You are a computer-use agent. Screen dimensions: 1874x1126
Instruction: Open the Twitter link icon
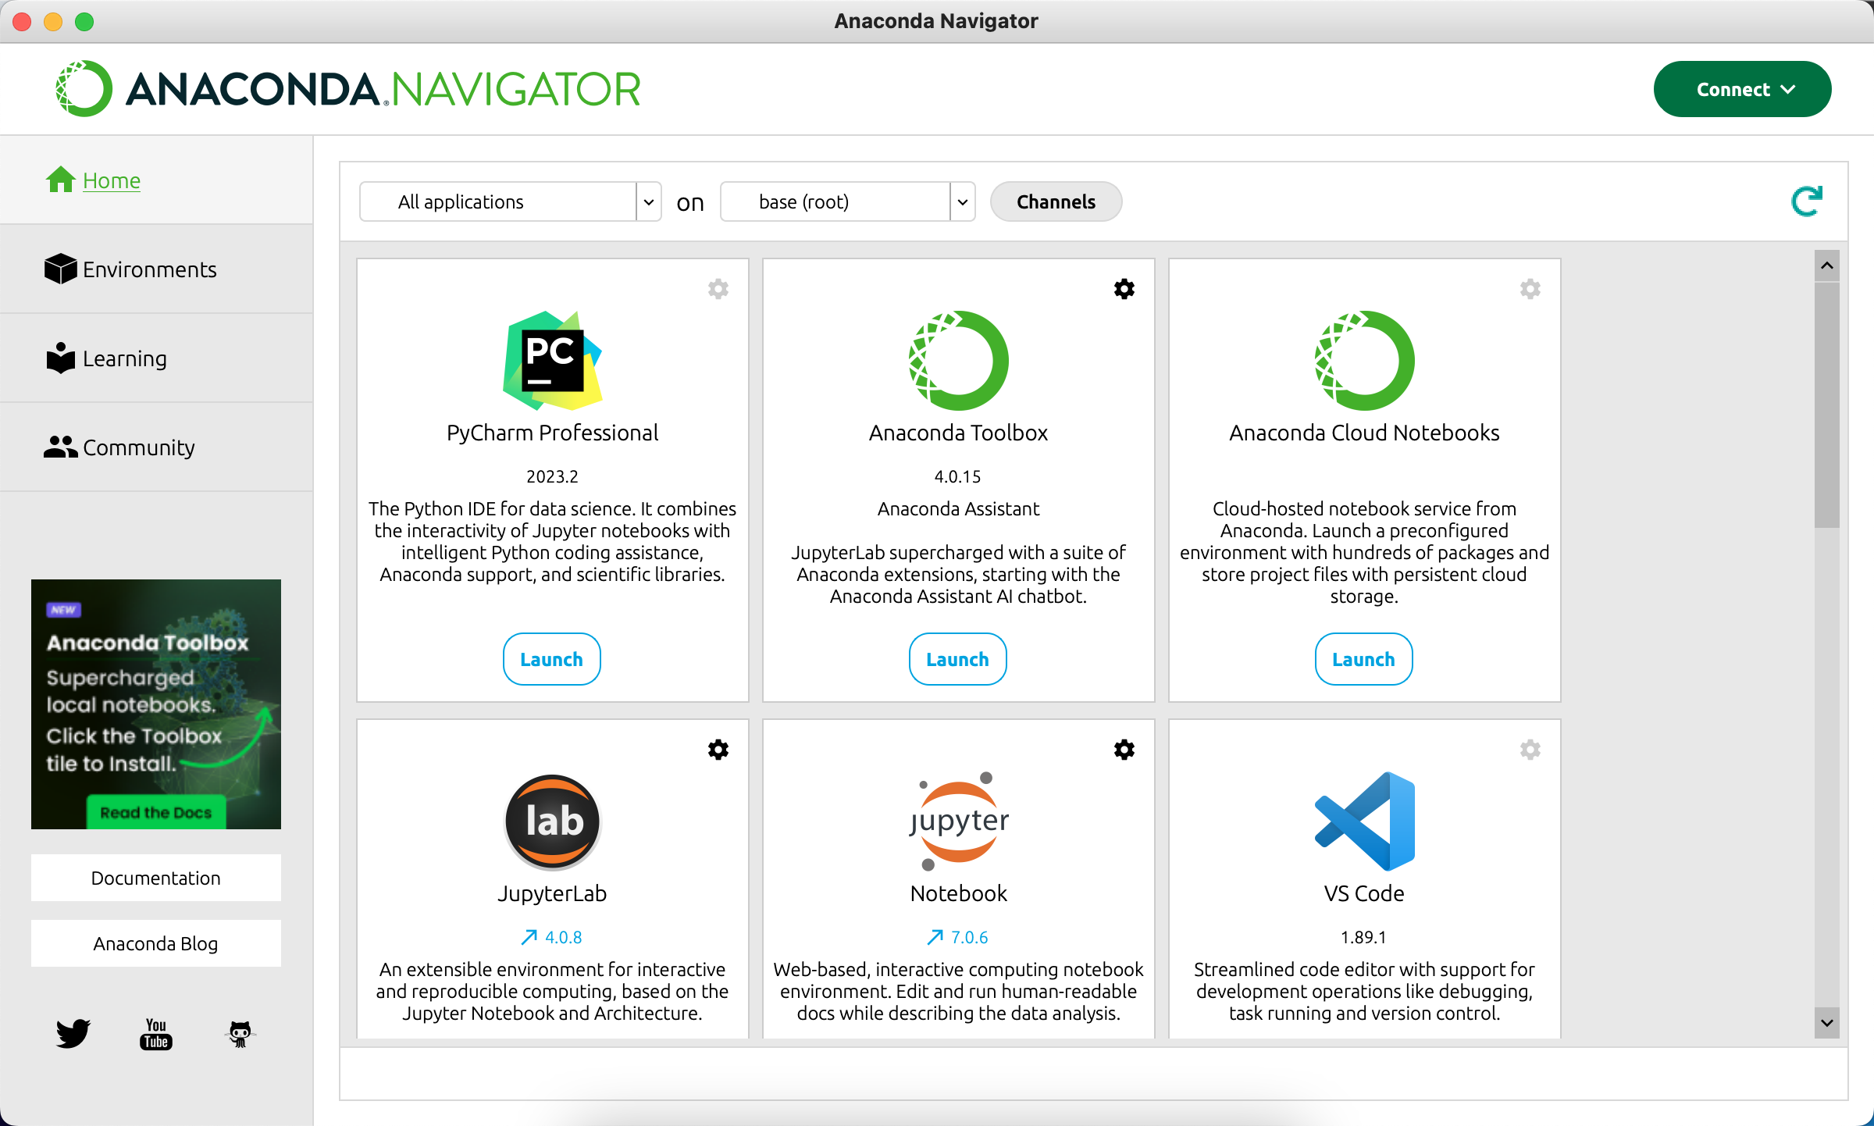pos(73,1034)
